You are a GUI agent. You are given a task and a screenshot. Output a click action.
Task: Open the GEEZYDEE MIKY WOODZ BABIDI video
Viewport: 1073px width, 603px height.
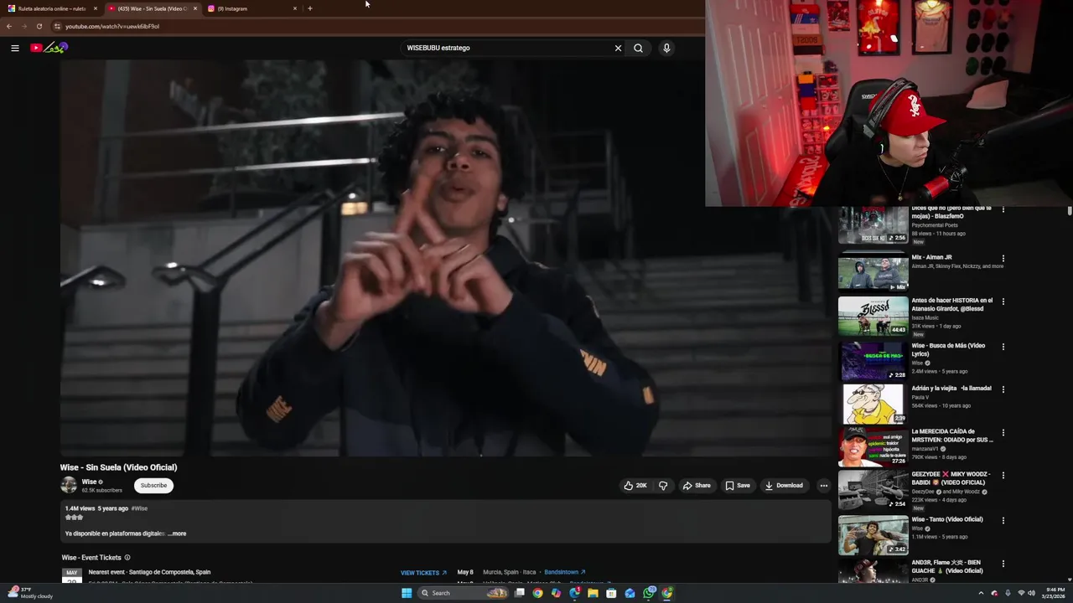click(x=873, y=489)
